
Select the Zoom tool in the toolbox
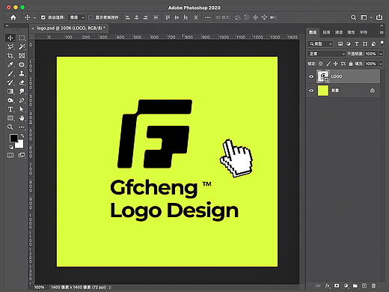(10, 127)
